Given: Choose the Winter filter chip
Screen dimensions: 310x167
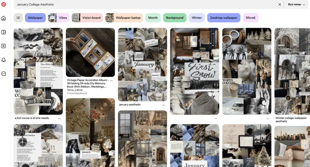Looking at the screenshot, I should tap(197, 18).
